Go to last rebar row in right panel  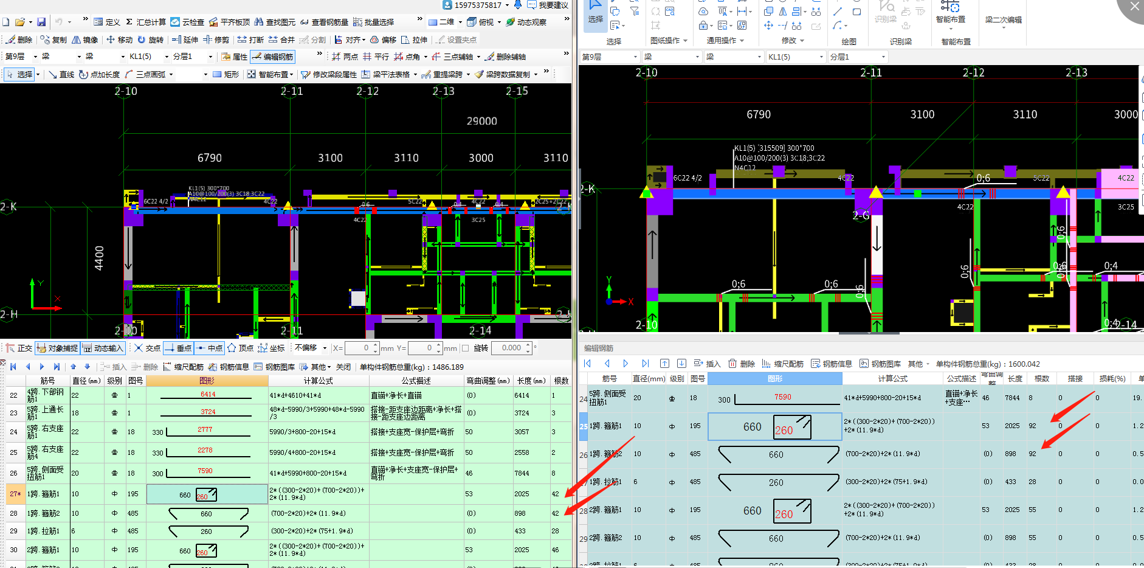(x=645, y=364)
